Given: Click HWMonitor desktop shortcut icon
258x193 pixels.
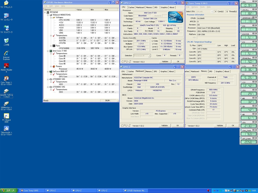Looking at the screenshot, I should click(x=6, y=104).
